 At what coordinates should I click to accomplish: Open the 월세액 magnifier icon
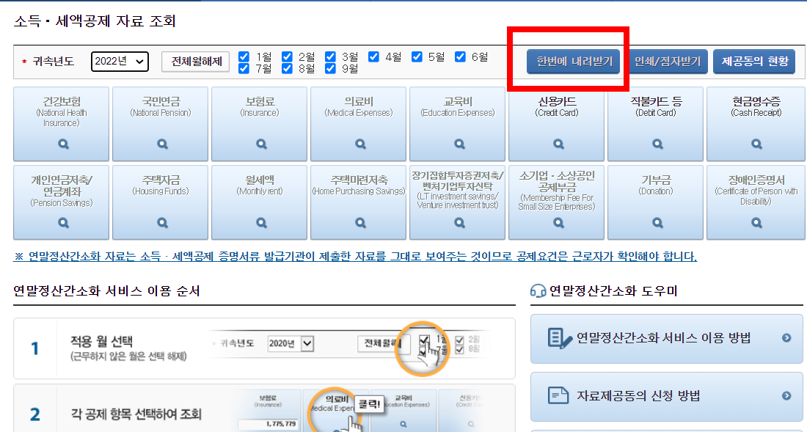[x=261, y=223]
